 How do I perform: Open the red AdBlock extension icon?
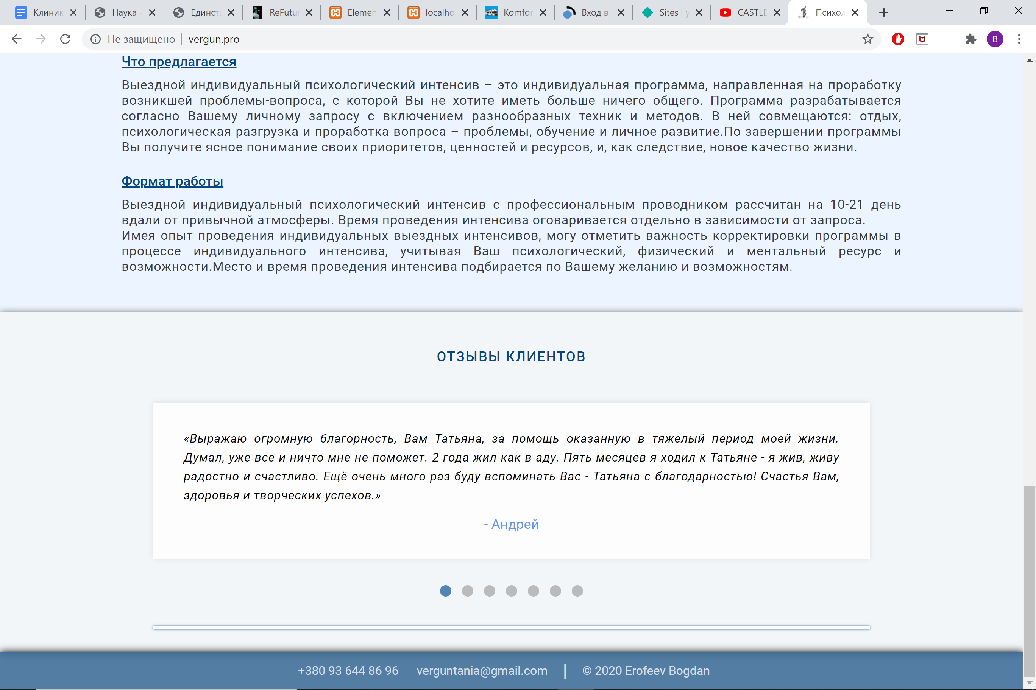pyautogui.click(x=898, y=39)
